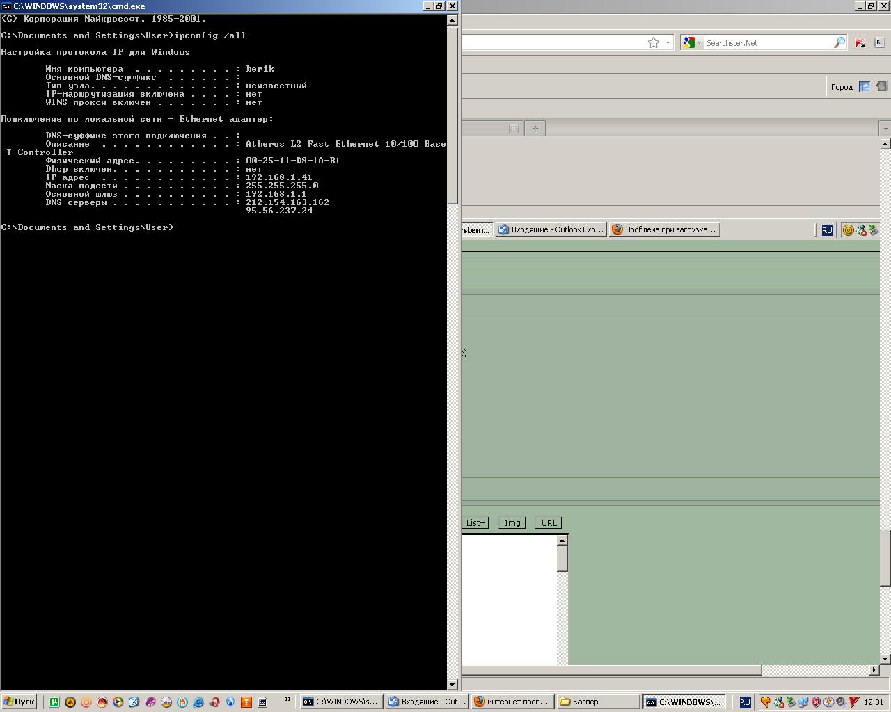
Task: Click the Город toolbar label
Action: point(842,87)
